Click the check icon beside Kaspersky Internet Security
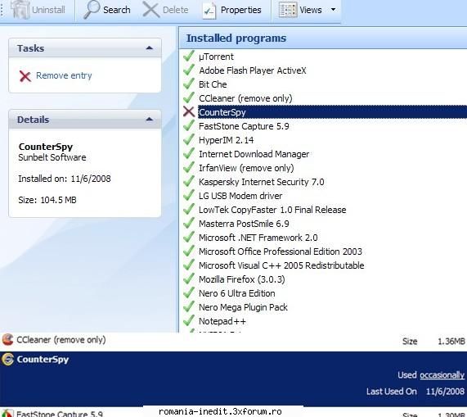Viewport: 467px width, 417px height. pyautogui.click(x=189, y=181)
